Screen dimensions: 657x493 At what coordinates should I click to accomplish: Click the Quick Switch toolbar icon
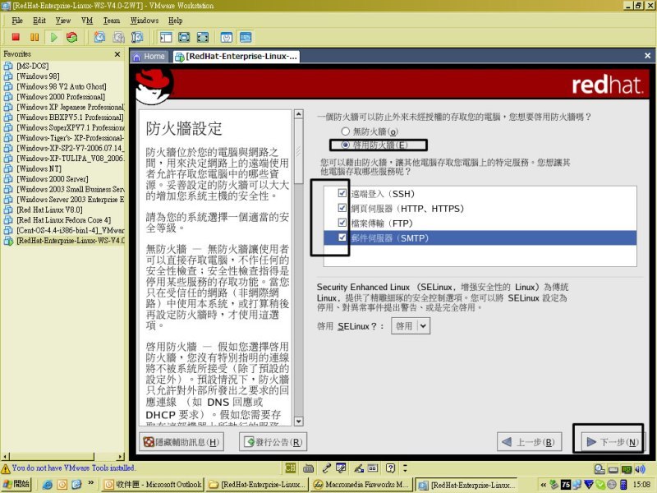point(203,37)
